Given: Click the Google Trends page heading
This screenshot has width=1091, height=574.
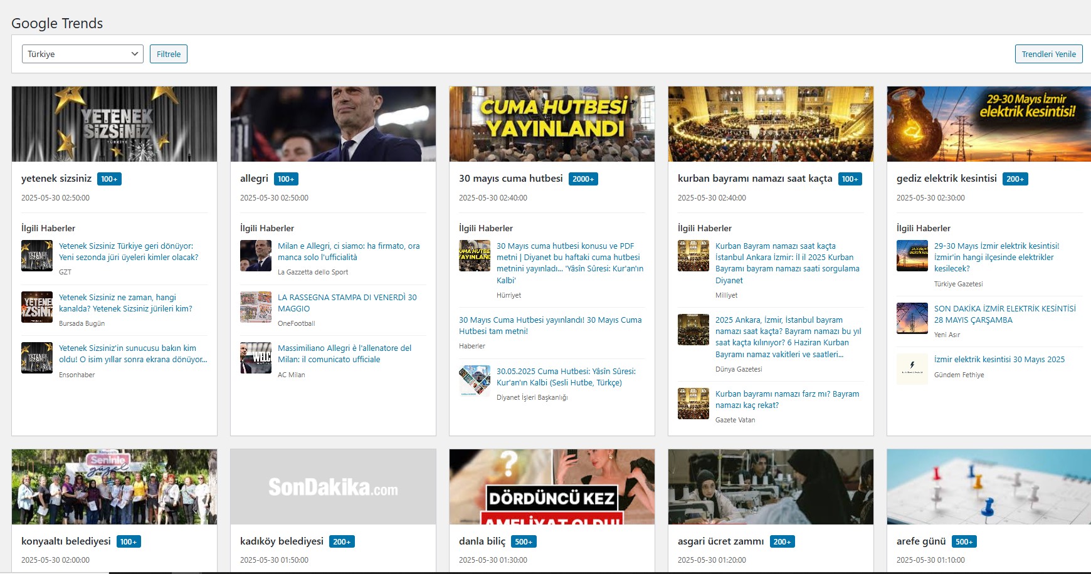Looking at the screenshot, I should 57,23.
